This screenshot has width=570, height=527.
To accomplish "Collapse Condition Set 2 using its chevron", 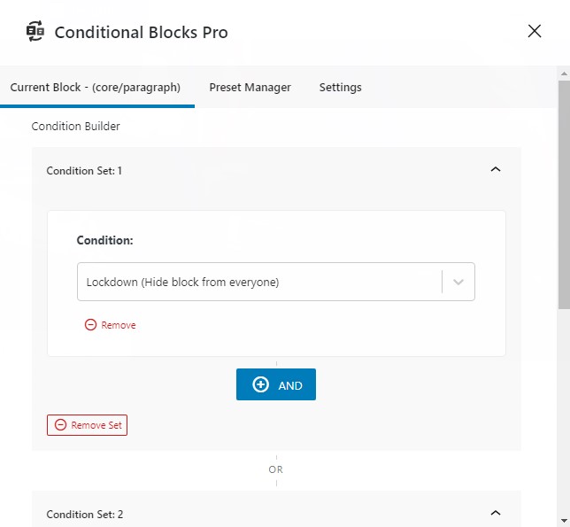I will tap(496, 513).
